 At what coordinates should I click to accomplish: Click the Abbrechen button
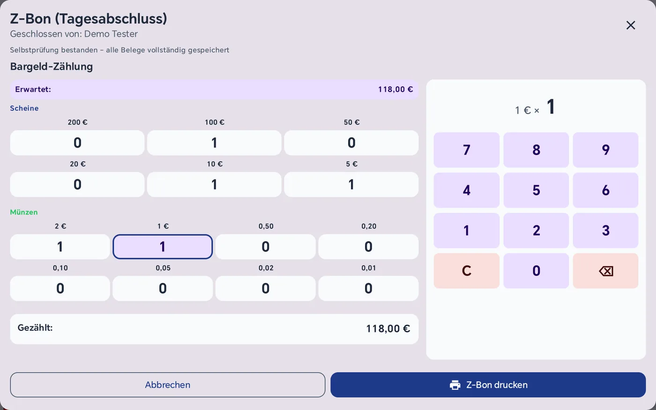coord(168,385)
